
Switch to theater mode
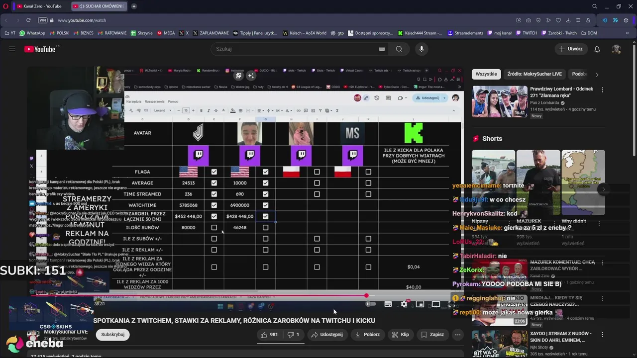436,304
